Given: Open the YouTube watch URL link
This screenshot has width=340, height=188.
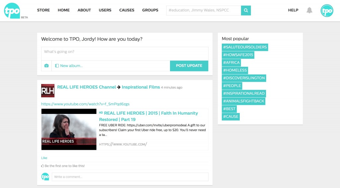Looking at the screenshot, I should coord(85,104).
